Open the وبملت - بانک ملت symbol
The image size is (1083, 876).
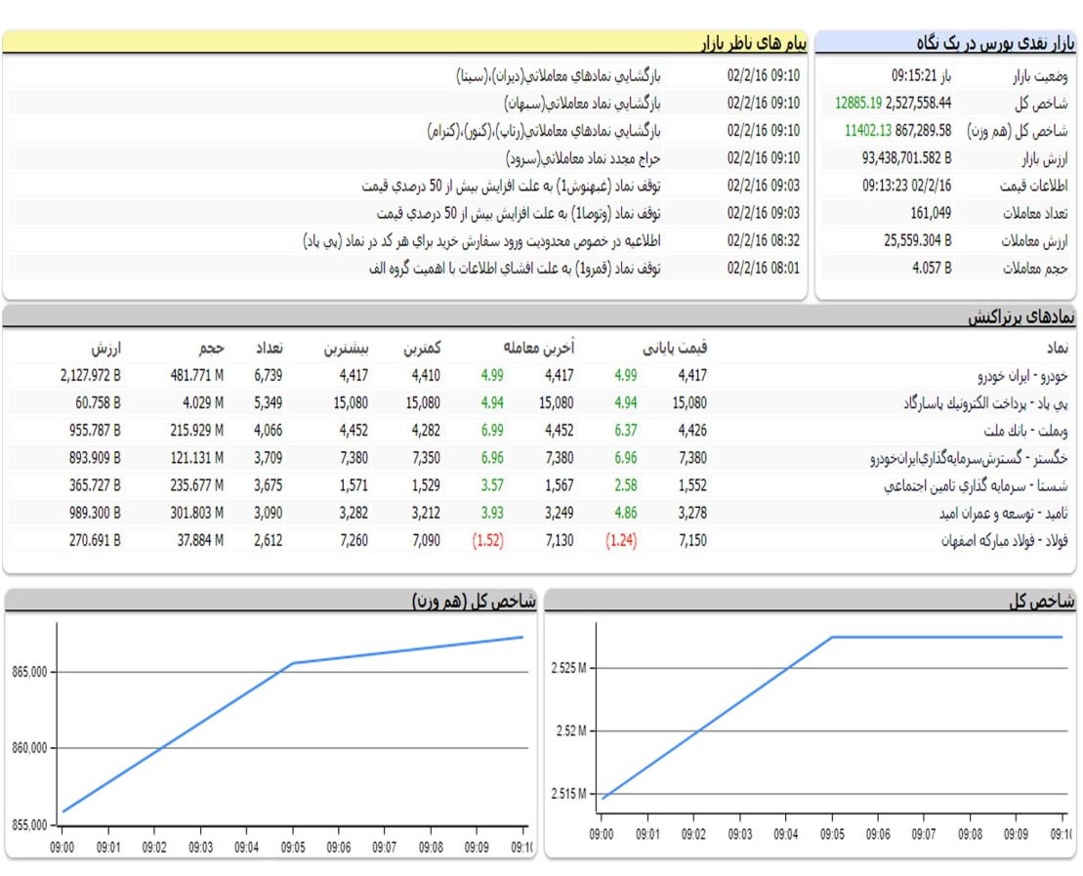[1025, 431]
